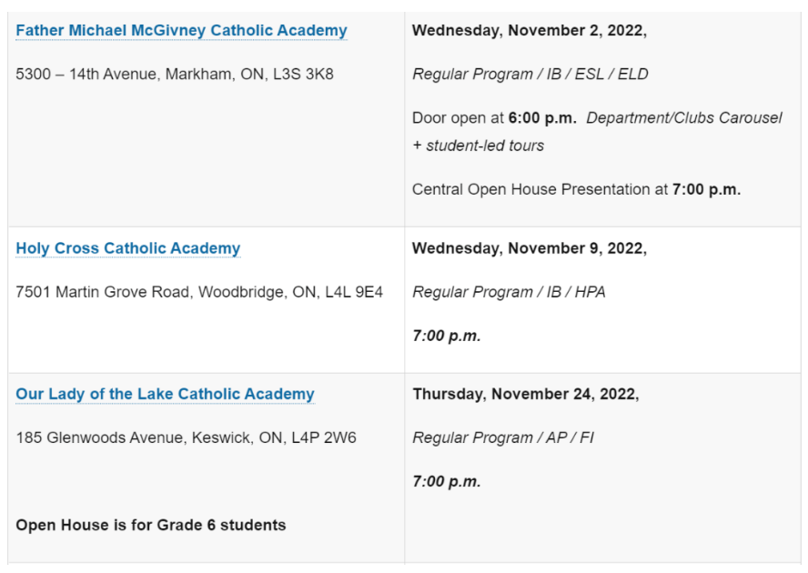Open Father Michael McGivney Catholic Academy link
The height and width of the screenshot is (573, 808).
coord(181,31)
